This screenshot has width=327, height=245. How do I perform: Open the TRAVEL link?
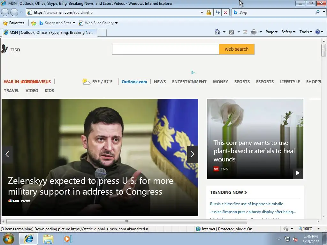(x=11, y=91)
